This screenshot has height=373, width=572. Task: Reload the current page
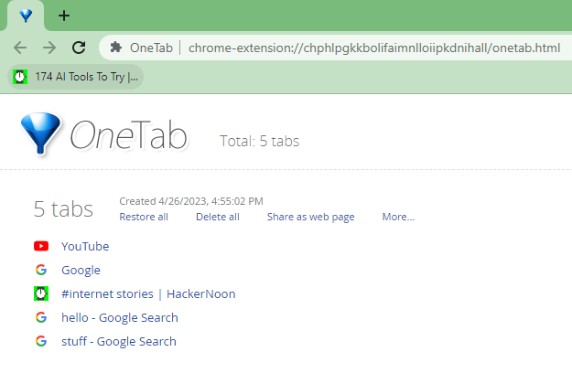tap(79, 48)
